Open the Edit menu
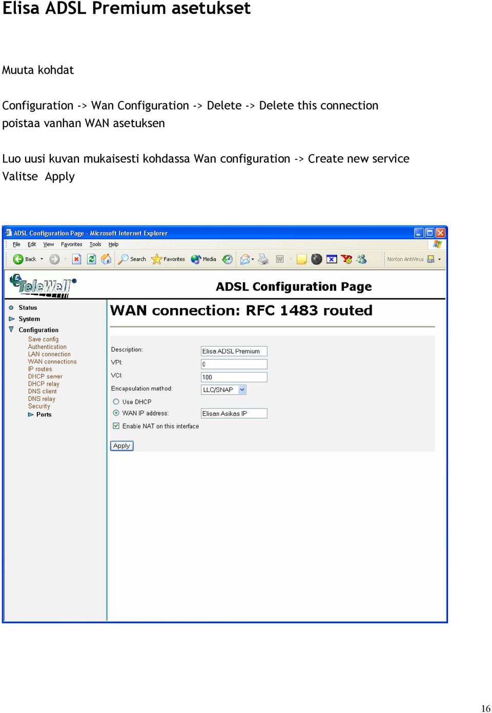The height and width of the screenshot is (713, 492). tap(32, 245)
